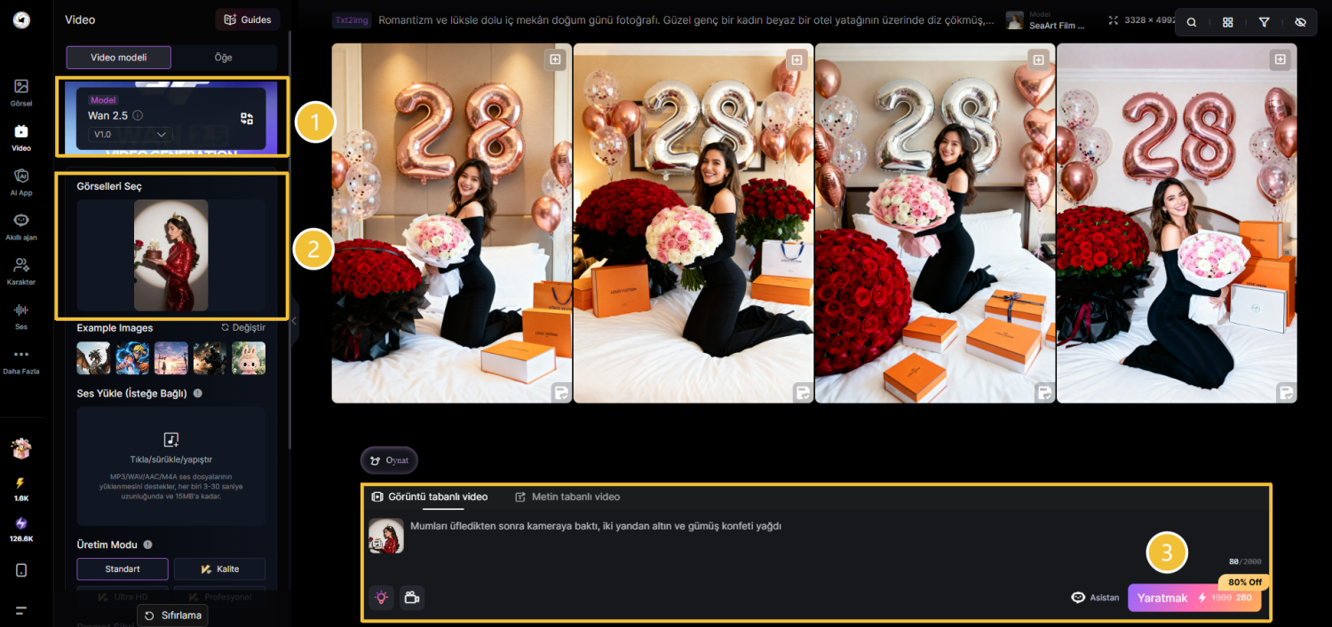Expand the Daha Fazla menu
This screenshot has height=627, width=1332.
(21, 359)
